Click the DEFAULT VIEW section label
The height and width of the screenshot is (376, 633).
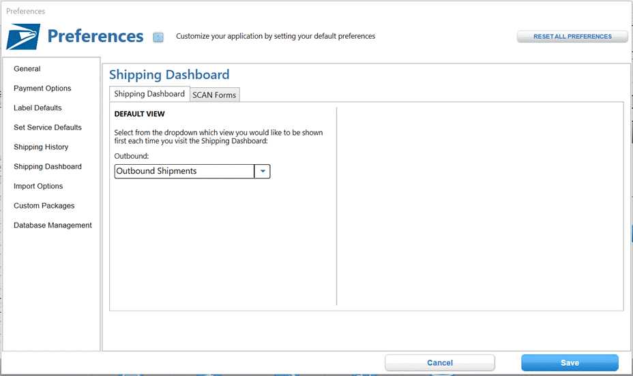(x=139, y=114)
